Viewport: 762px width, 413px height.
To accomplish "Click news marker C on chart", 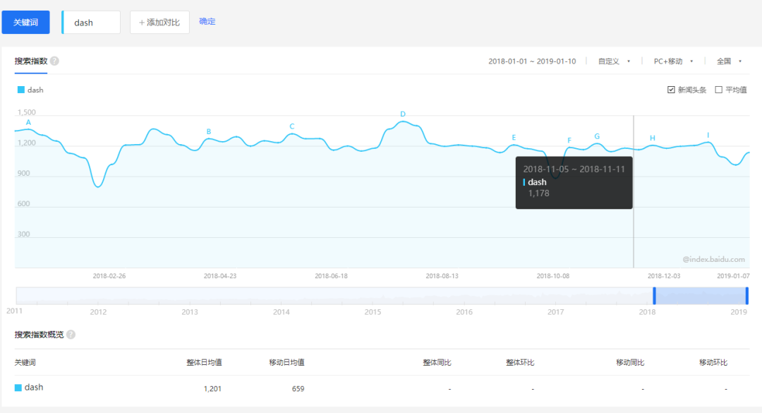I will coord(292,126).
